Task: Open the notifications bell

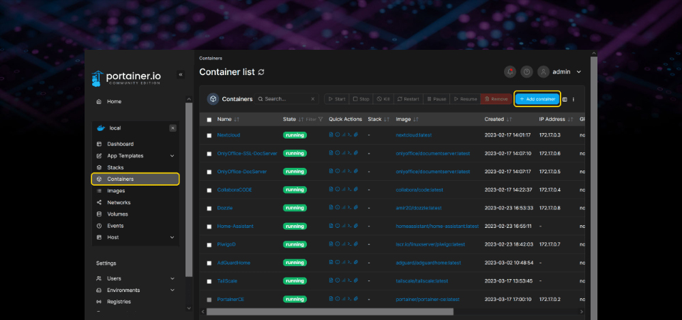Action: [509, 72]
